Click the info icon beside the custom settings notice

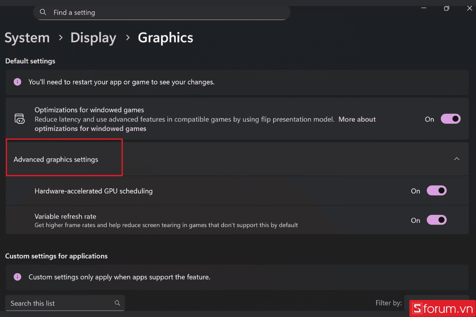[x=17, y=277]
